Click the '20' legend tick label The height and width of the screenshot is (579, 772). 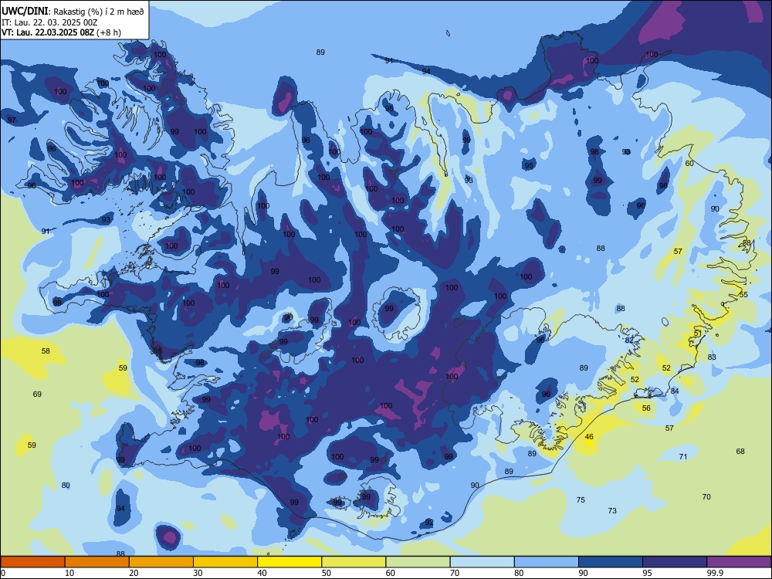point(134,573)
